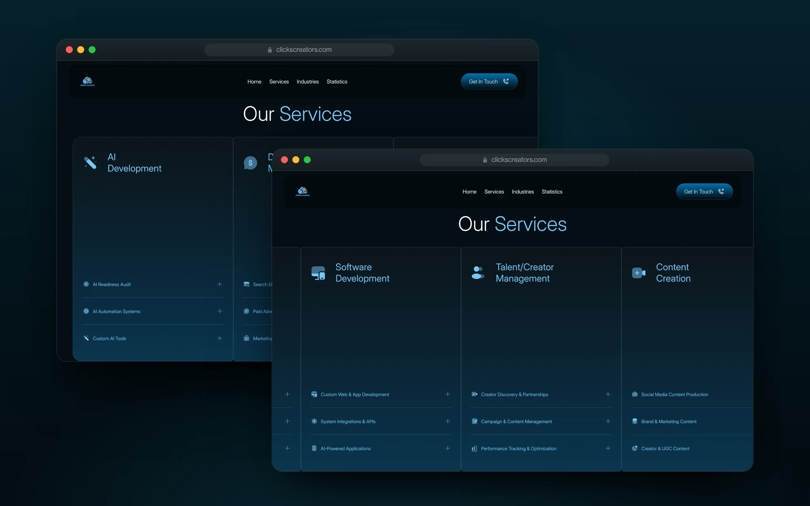The image size is (810, 506).
Task: Click the Software Development devices icon
Action: tap(318, 273)
